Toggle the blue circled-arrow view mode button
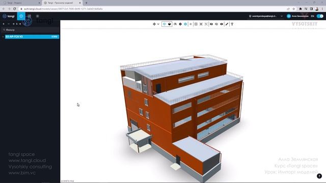Viewport: 326px width, 183px height. pyautogui.click(x=164, y=24)
